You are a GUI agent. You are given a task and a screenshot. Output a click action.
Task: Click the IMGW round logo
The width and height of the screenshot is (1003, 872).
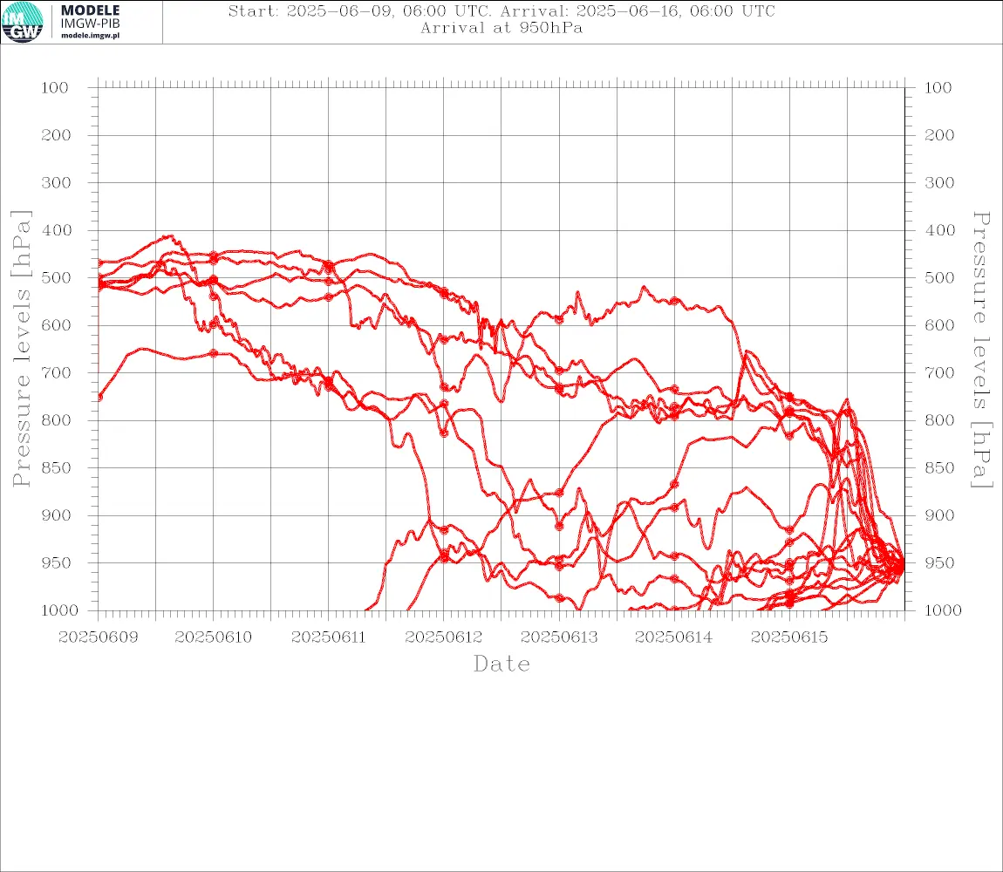[23, 23]
